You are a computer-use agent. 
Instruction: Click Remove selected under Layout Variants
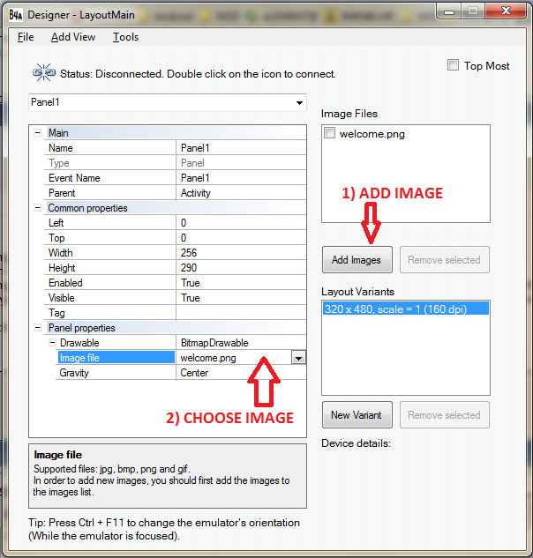(444, 415)
